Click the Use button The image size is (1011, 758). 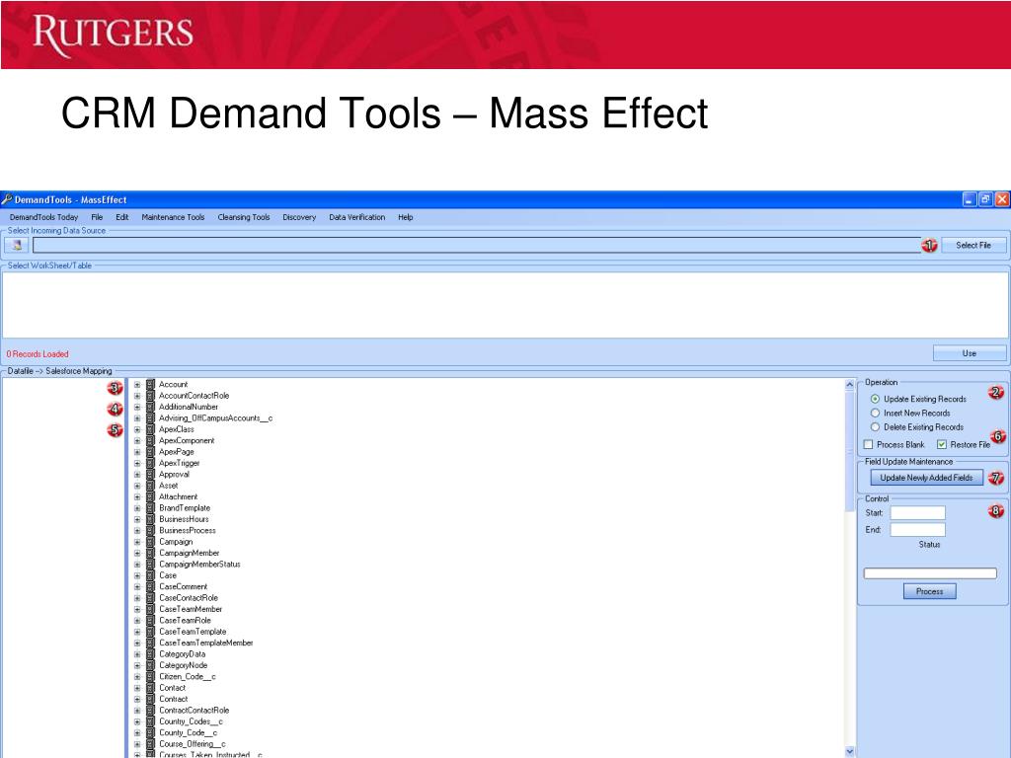tap(970, 353)
